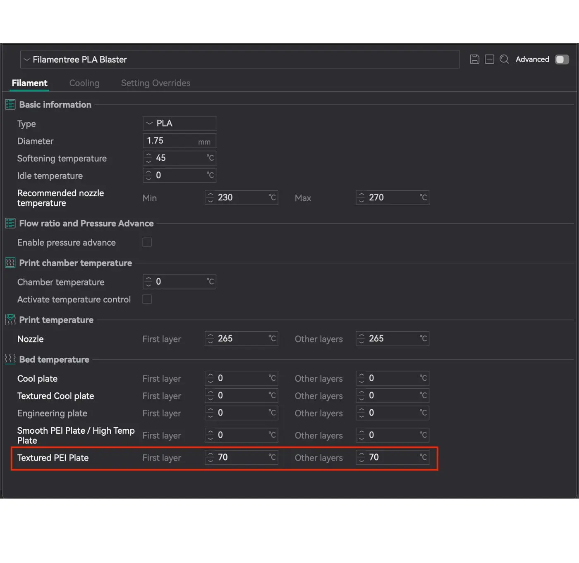Click the Print temperature section icon
The image size is (579, 563).
(x=10, y=320)
